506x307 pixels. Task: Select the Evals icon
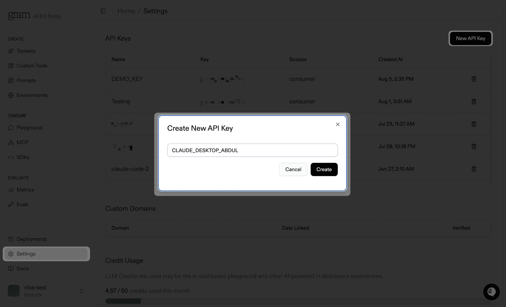pyautogui.click(x=11, y=204)
